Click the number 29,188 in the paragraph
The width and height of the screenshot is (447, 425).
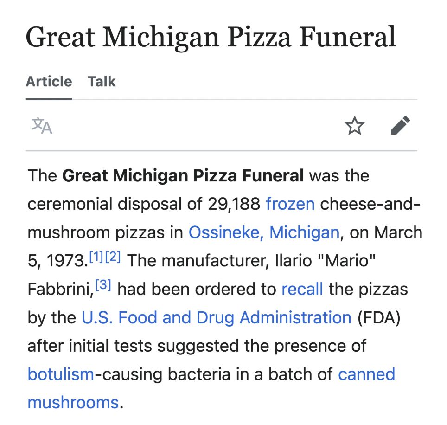[234, 204]
